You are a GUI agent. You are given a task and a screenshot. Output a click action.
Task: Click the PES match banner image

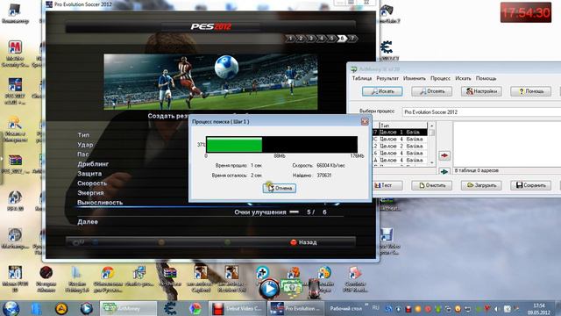210,82
